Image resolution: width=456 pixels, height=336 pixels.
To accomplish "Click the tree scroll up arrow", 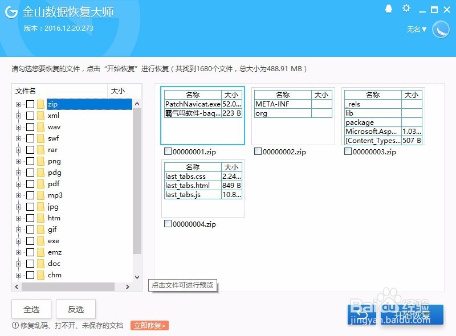I will click(137, 104).
